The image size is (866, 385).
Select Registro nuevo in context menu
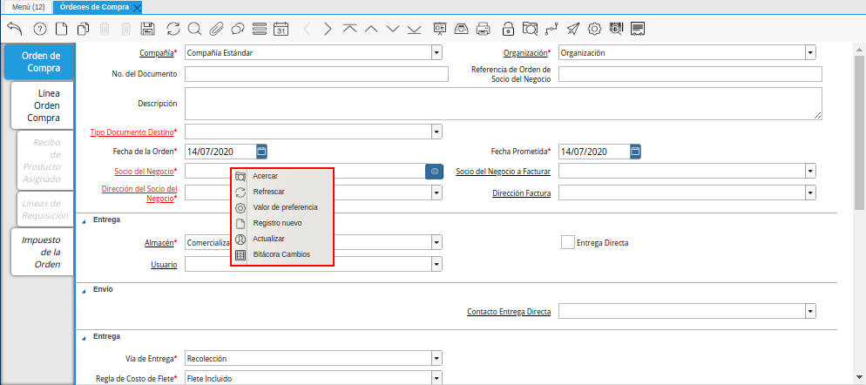(x=277, y=223)
